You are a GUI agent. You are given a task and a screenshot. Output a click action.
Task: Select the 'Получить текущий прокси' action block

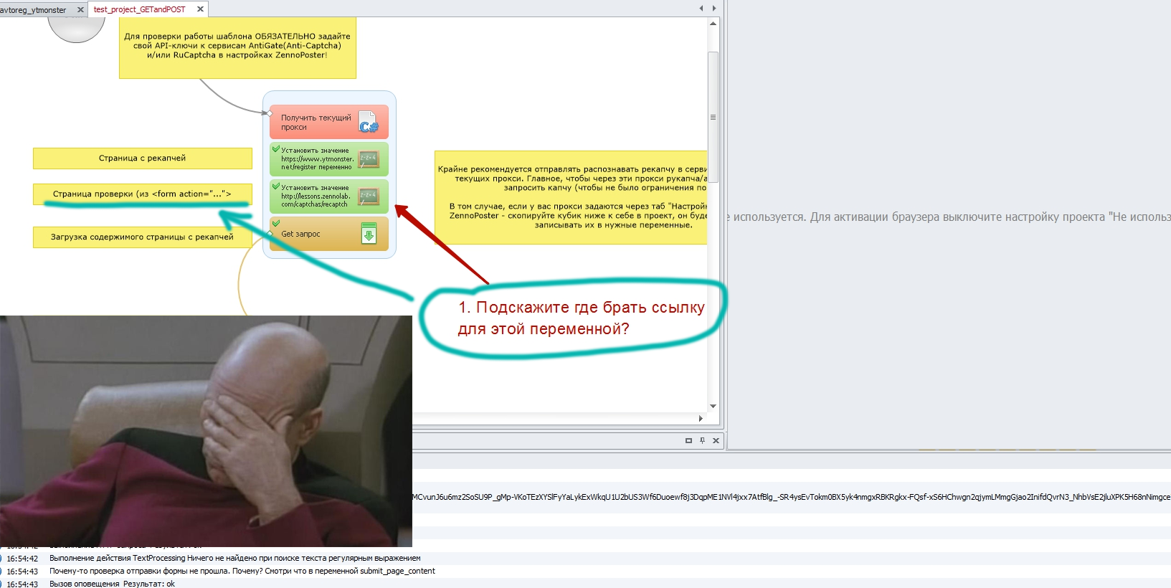[x=329, y=122]
